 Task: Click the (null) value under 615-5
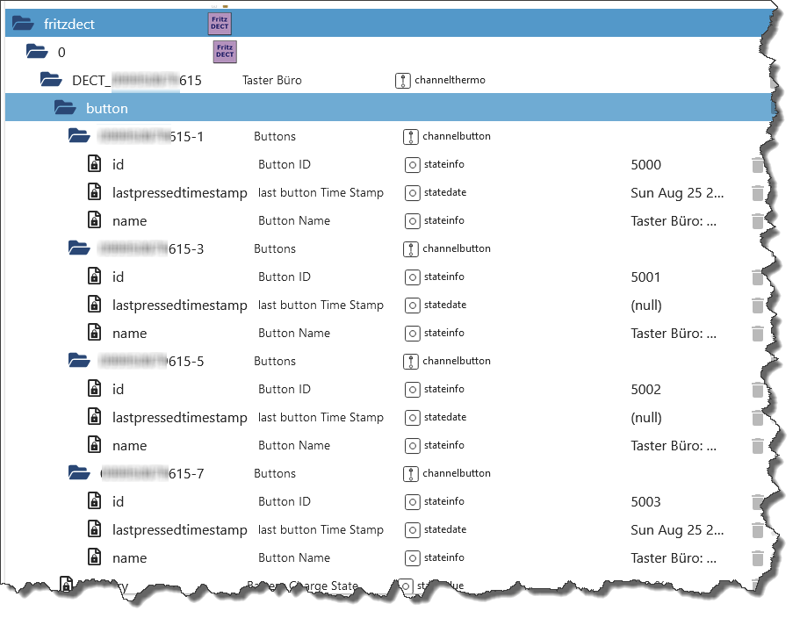(646, 418)
